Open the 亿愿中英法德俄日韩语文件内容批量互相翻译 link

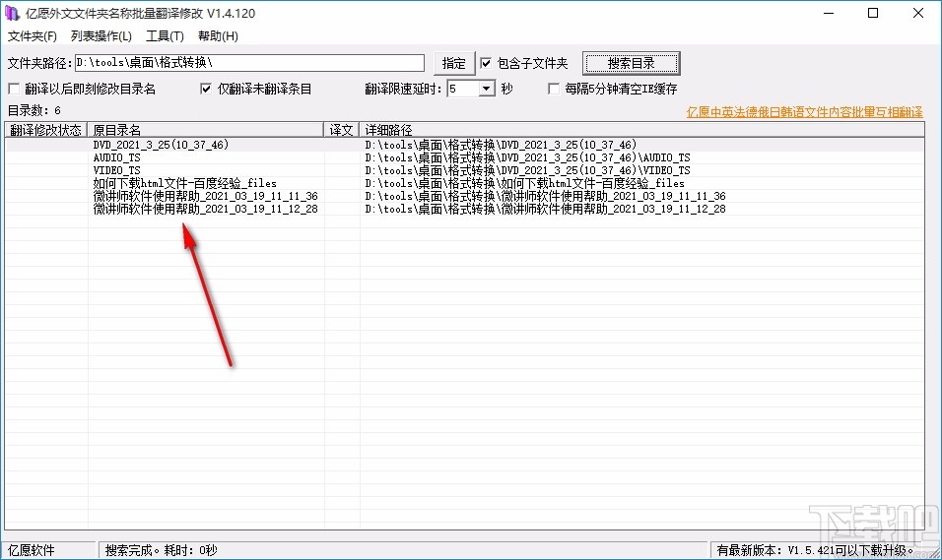tap(804, 112)
